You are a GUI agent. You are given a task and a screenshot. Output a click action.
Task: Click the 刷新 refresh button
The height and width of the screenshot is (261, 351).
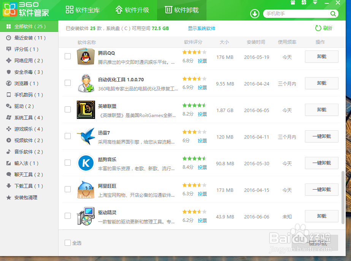(324, 28)
